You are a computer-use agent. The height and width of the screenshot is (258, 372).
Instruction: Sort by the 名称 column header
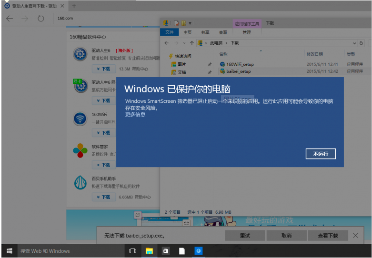(223, 54)
